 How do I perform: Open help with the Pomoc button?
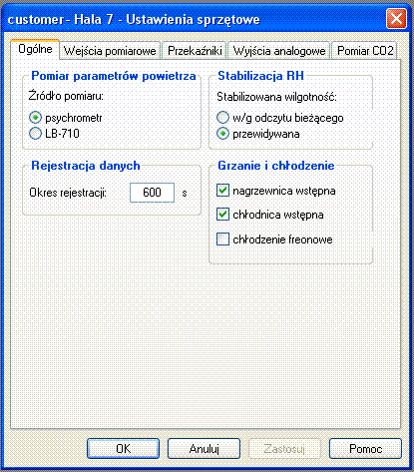pos(365,449)
